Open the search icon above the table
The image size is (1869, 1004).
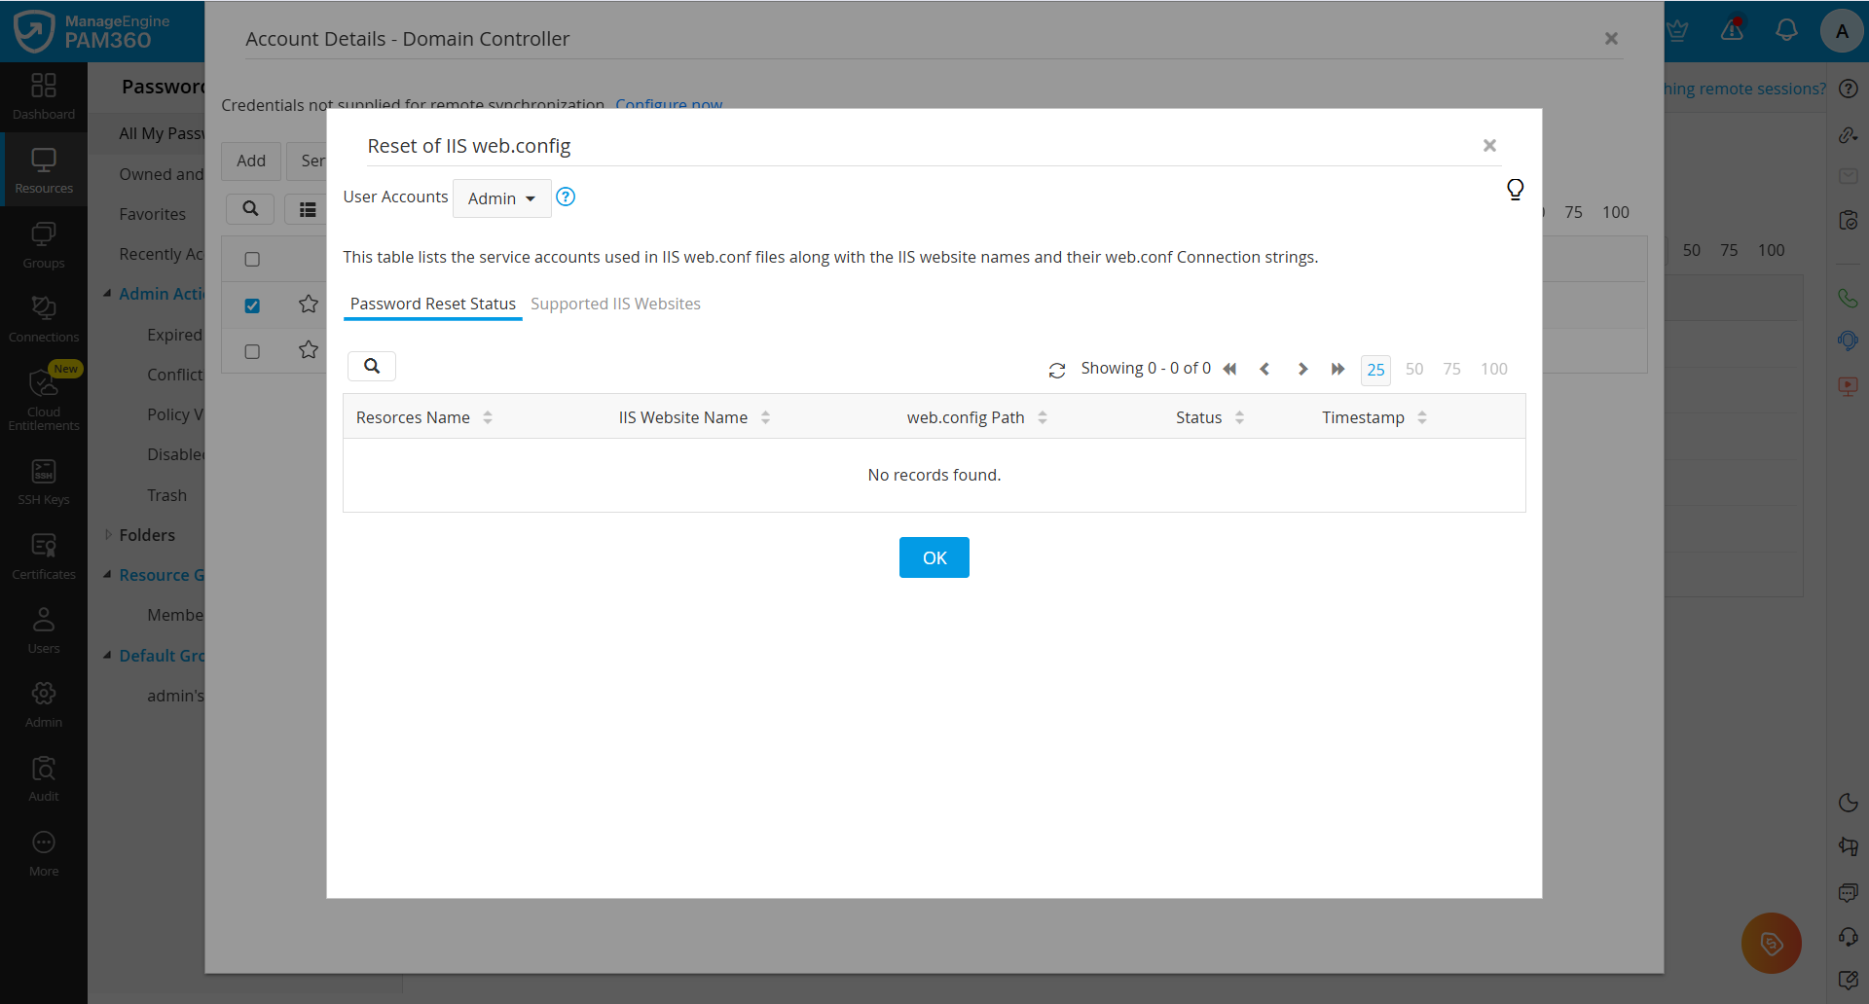[372, 365]
